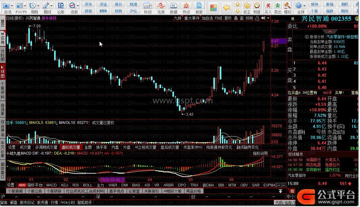Open the 科创 board chart icon

pos(147,6)
